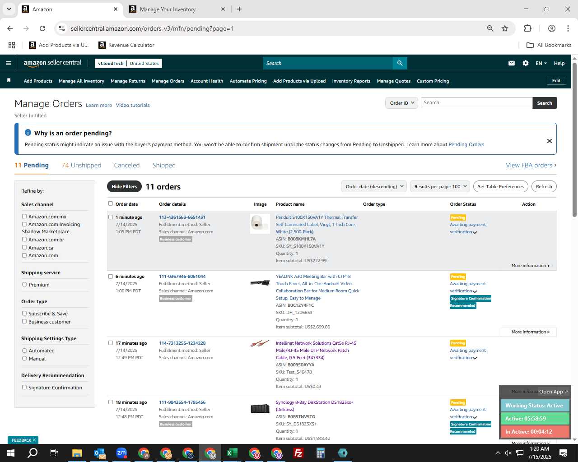
Task: Click the Panduit label product thumbnail
Action: (260, 224)
